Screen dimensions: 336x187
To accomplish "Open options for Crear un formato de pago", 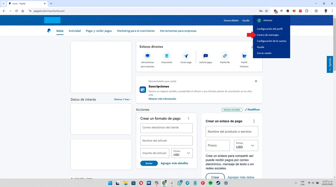I will pos(188,118).
